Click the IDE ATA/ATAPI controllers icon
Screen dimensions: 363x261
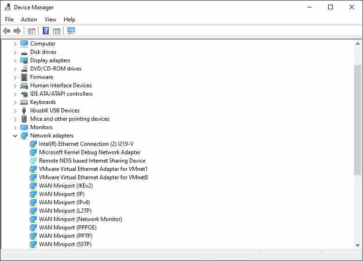(24, 94)
